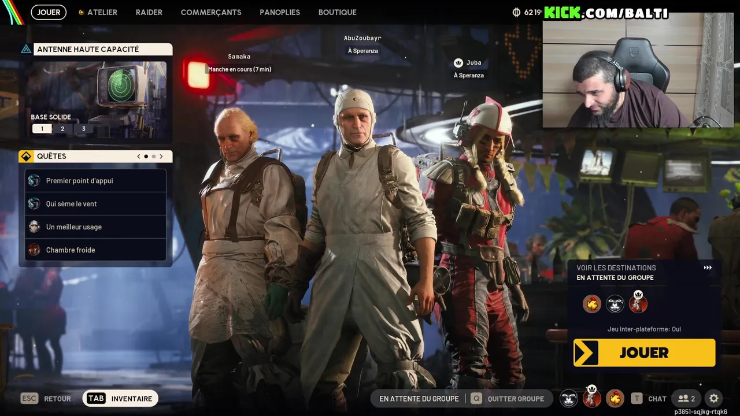Click Voir les destinations

click(616, 268)
